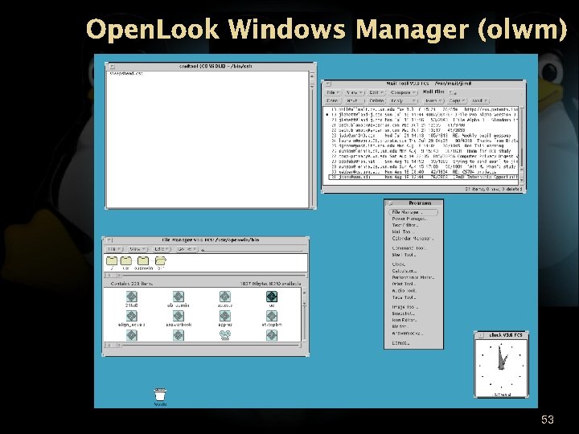Image resolution: width=579 pixels, height=434 pixels.
Task: Click the pushpin on the Programs menu
Action: coord(390,203)
